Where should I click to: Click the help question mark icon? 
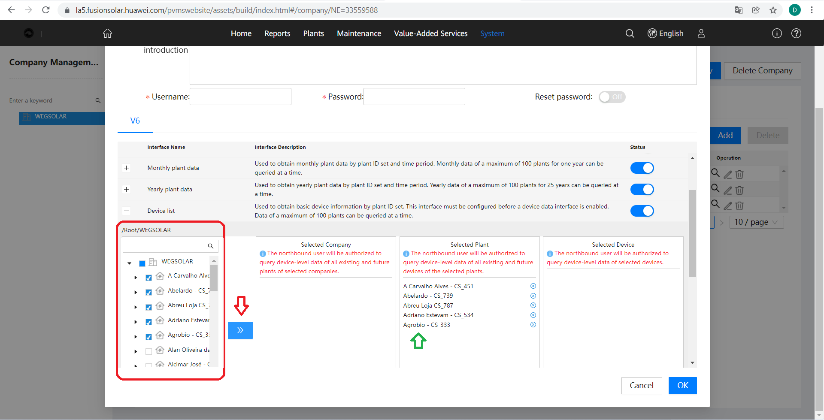[796, 33]
